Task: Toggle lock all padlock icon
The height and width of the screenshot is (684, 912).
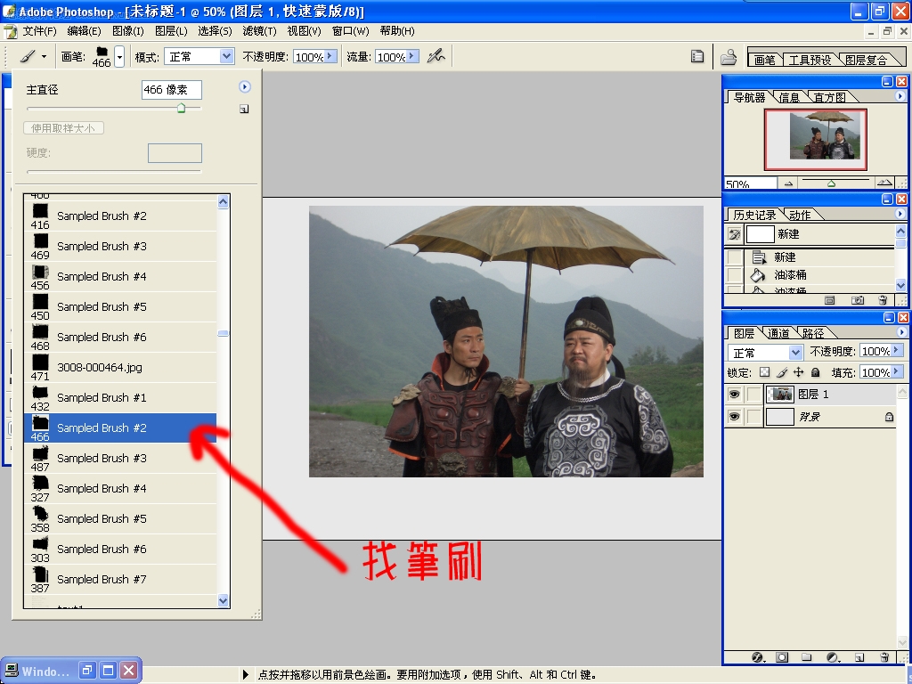Action: 816,372
